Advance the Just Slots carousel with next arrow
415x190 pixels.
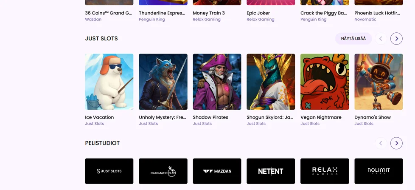[396, 39]
